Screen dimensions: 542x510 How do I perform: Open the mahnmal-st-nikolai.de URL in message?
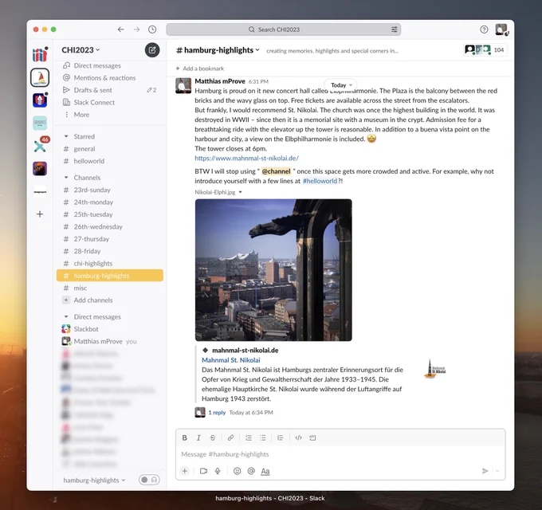246,159
